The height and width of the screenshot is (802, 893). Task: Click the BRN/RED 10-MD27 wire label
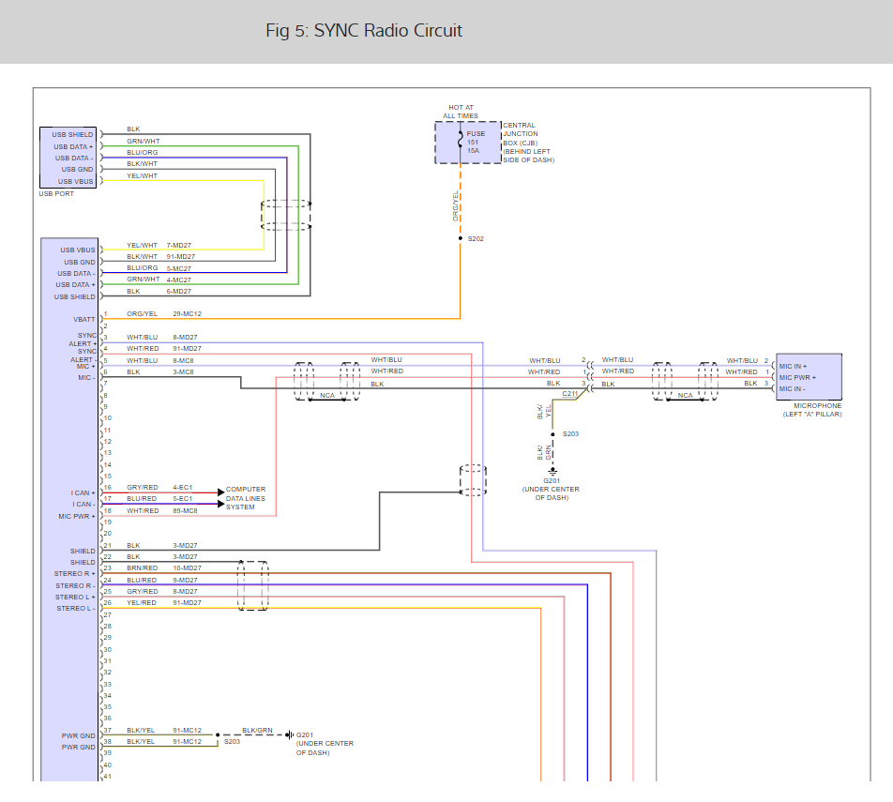coord(164,567)
